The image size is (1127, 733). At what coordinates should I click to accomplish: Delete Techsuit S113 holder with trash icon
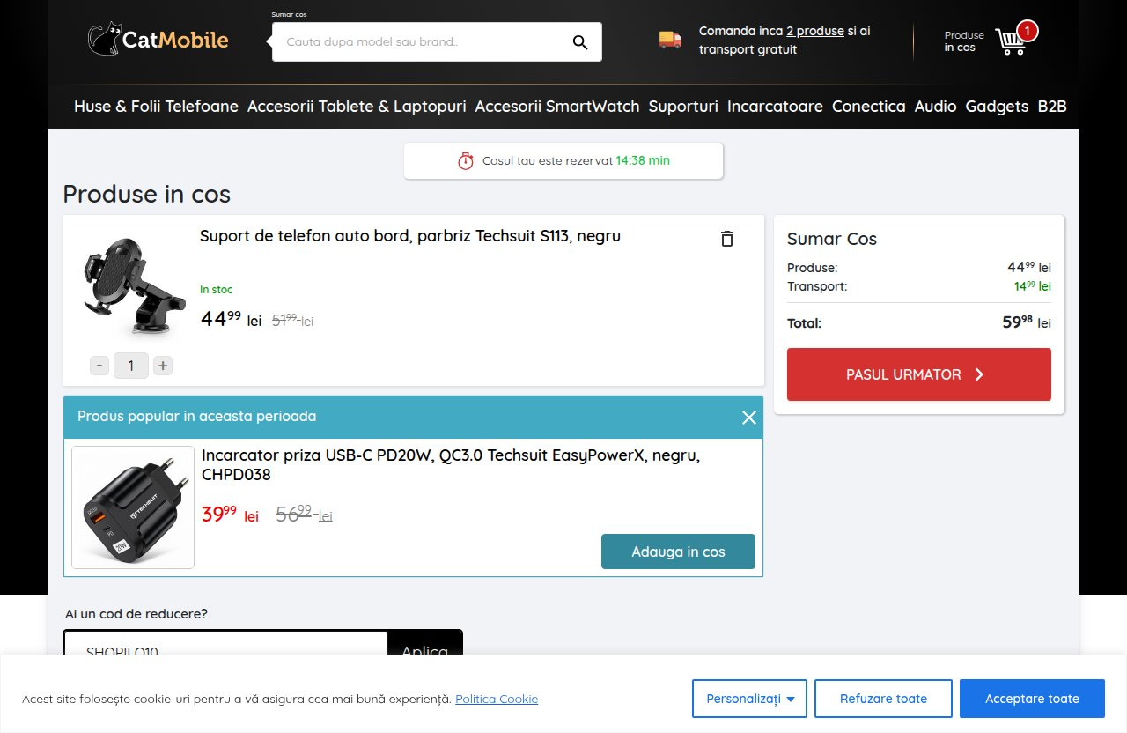726,239
